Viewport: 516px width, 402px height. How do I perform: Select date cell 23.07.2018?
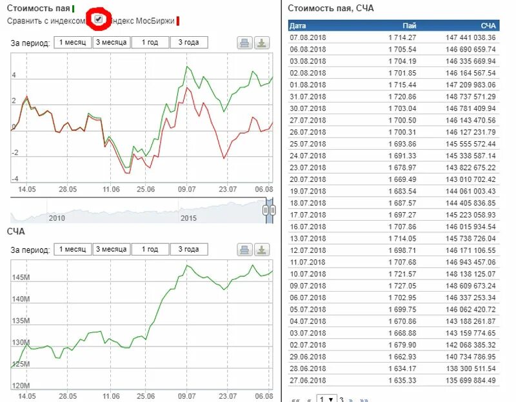coord(308,168)
